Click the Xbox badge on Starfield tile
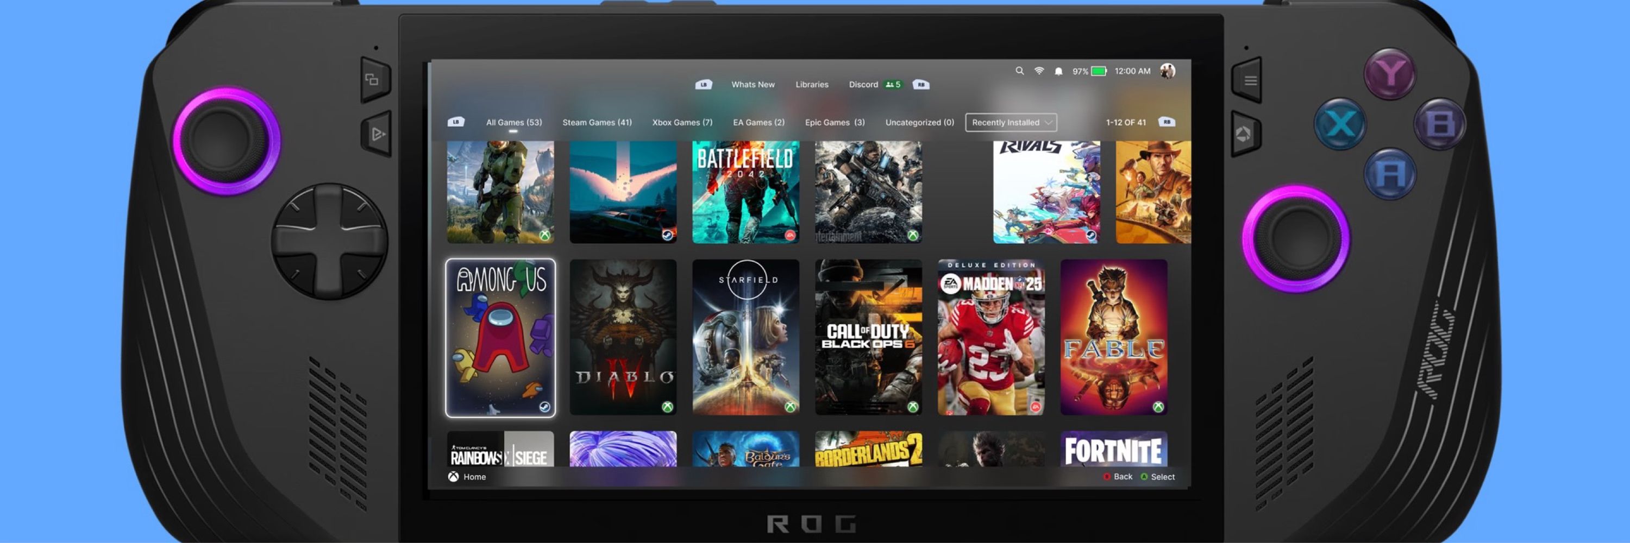The width and height of the screenshot is (1630, 543). 789,407
